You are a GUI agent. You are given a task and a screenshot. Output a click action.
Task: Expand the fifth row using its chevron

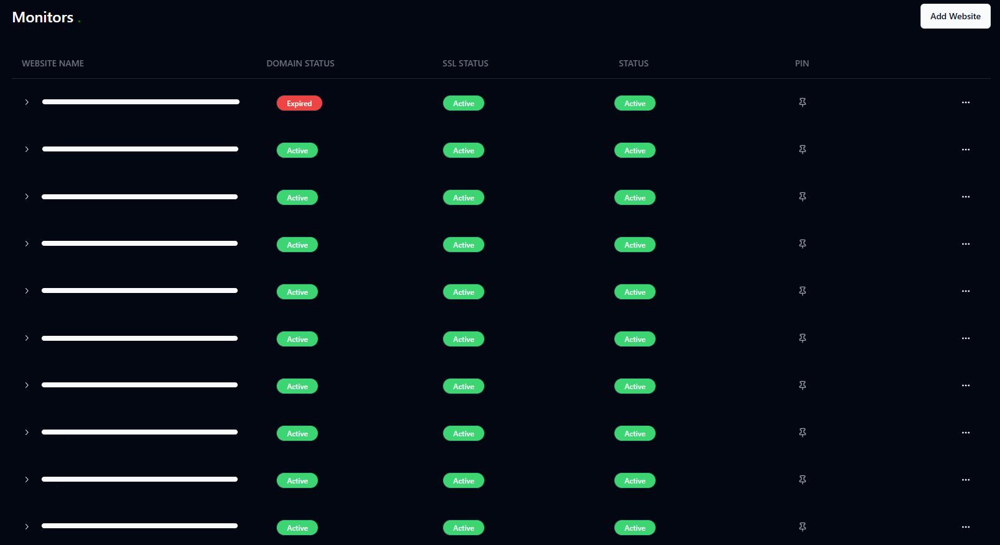tap(27, 291)
